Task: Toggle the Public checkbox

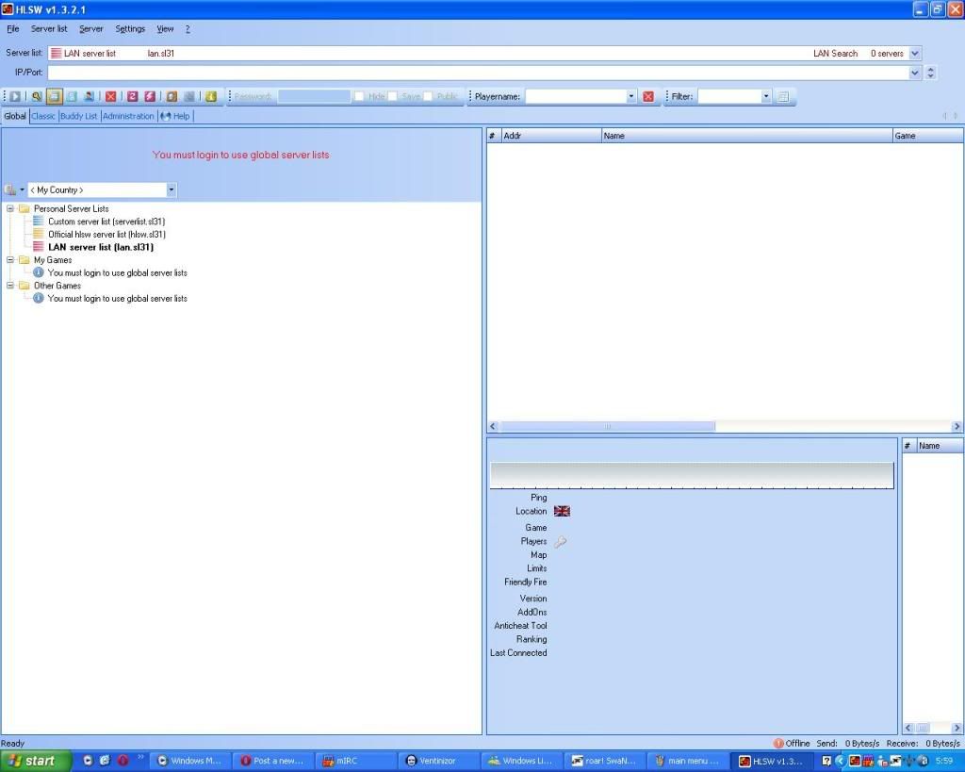Action: click(428, 96)
